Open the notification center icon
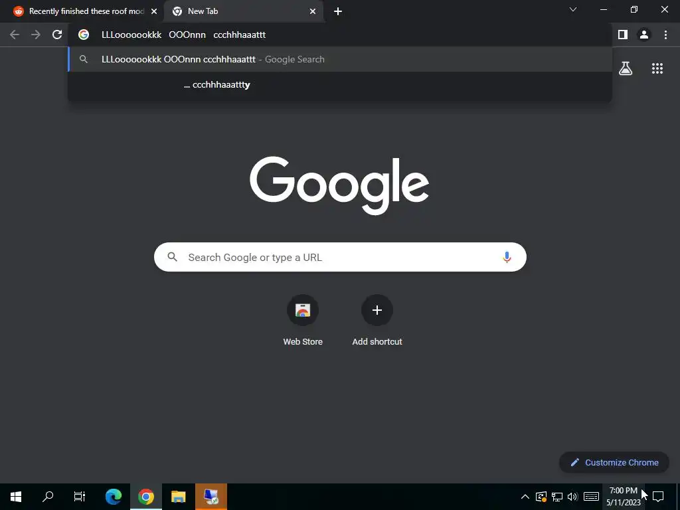This screenshot has width=680, height=510. [x=658, y=497]
